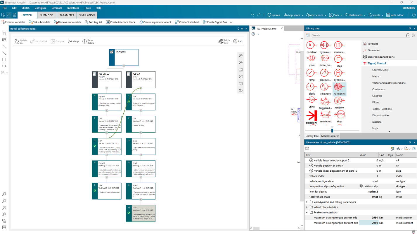Open the Simulate menu
417x234 pixels.
(57, 8)
